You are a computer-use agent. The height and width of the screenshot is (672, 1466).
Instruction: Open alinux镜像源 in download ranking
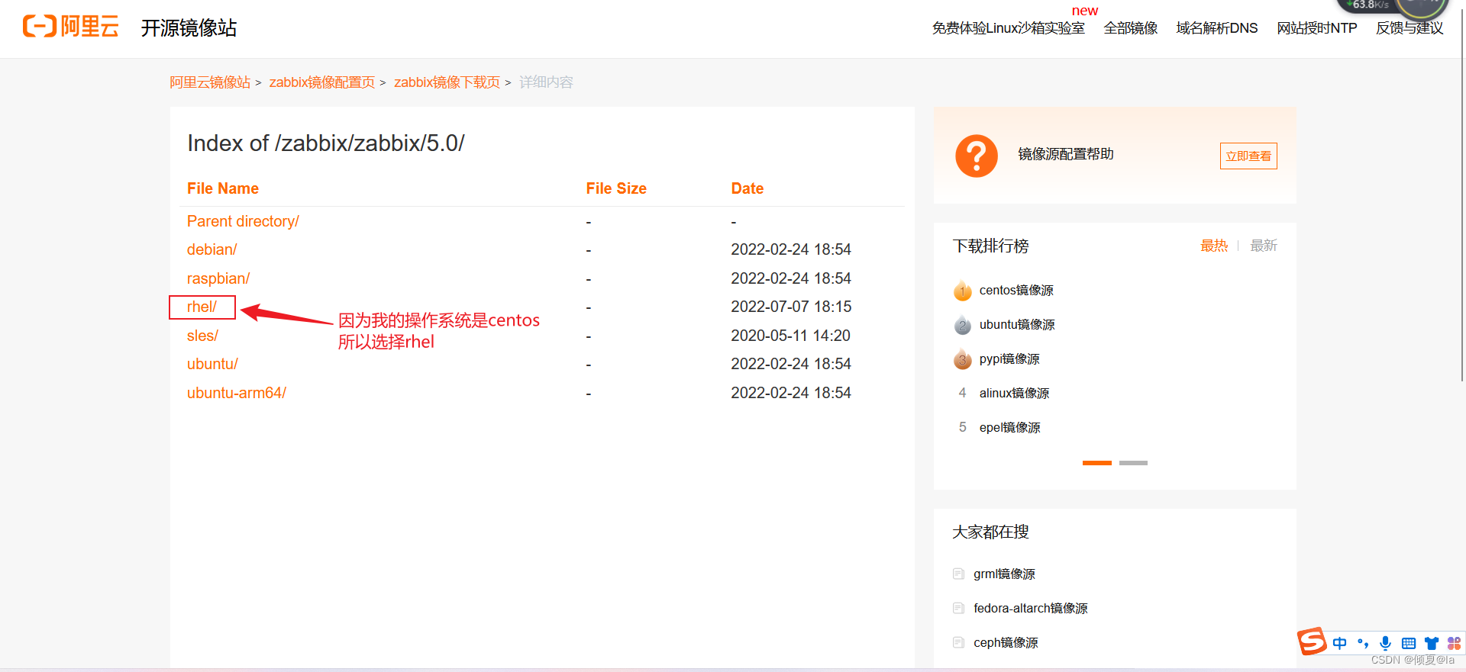1014,394
